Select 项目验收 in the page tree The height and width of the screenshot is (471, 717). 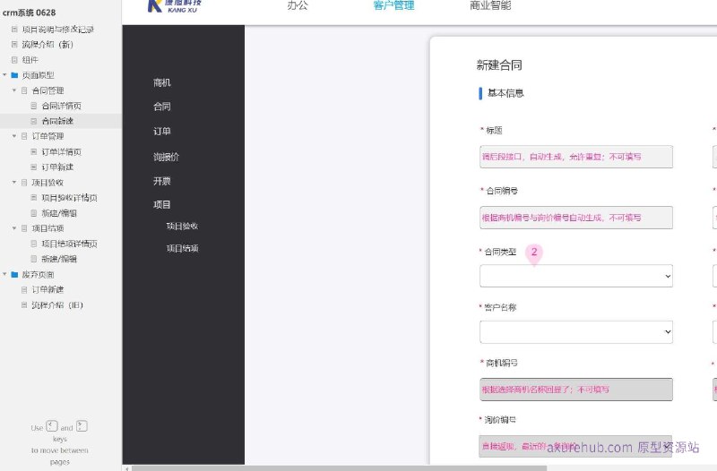coord(48,183)
